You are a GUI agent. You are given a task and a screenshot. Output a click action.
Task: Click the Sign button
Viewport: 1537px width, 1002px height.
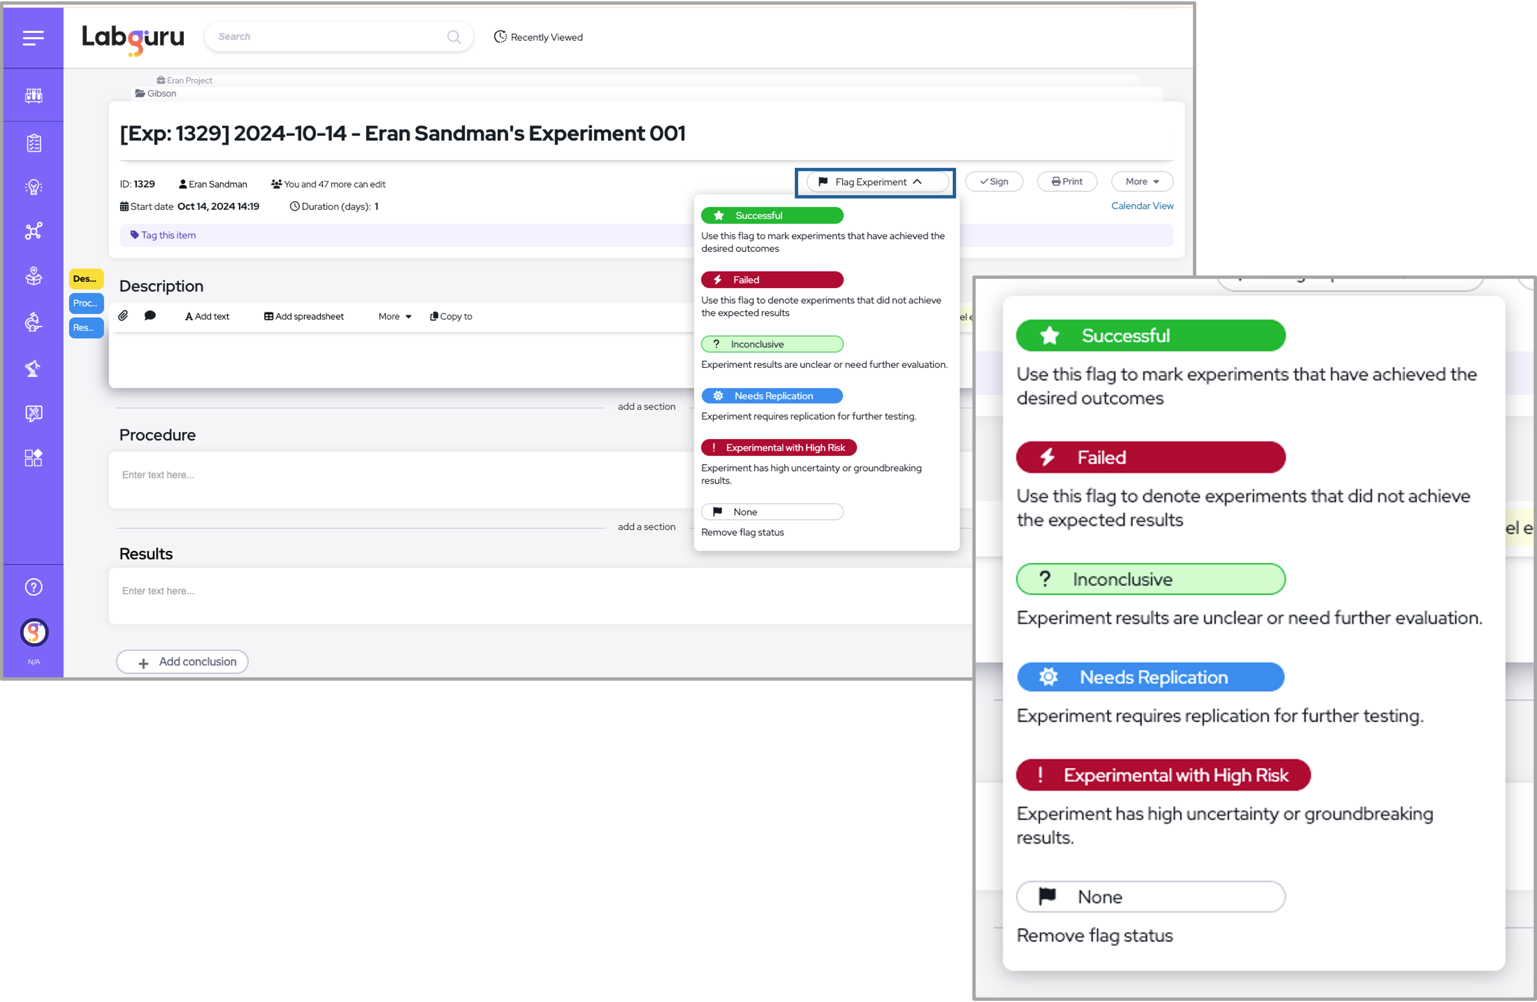pos(993,181)
